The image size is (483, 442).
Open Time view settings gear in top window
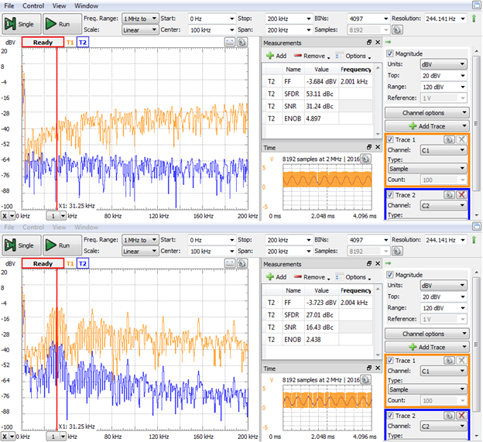(365, 159)
